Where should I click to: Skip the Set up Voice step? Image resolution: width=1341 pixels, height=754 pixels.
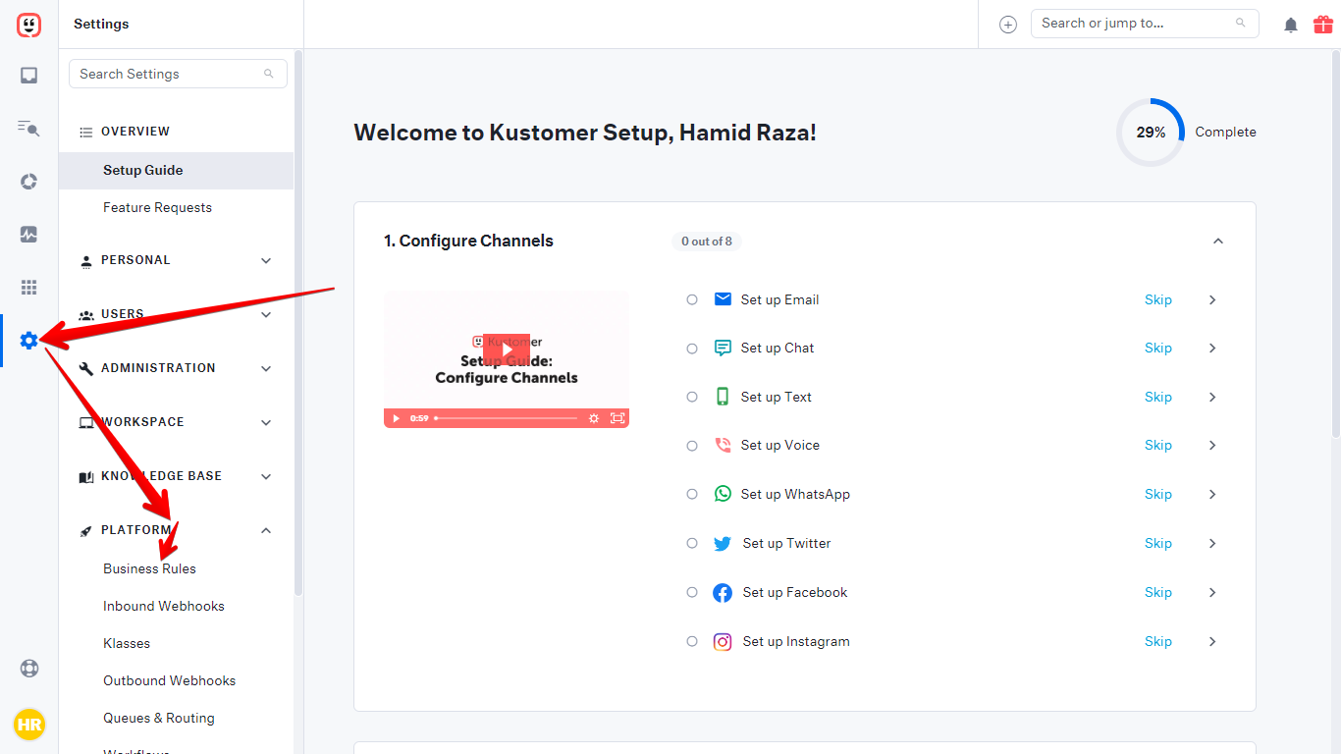click(x=1158, y=445)
